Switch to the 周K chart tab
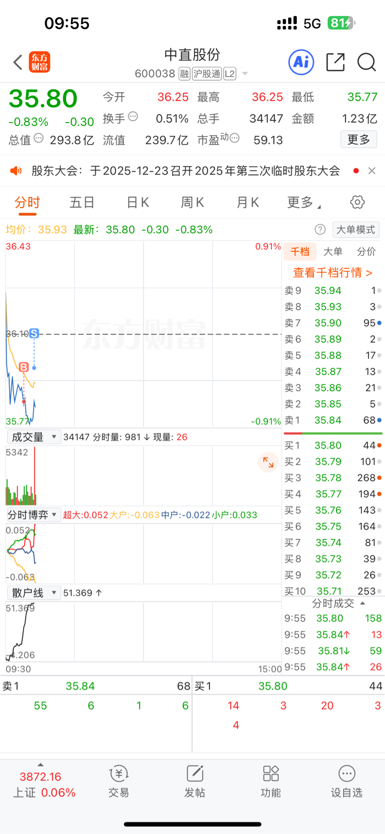This screenshot has width=385, height=834. point(192,203)
